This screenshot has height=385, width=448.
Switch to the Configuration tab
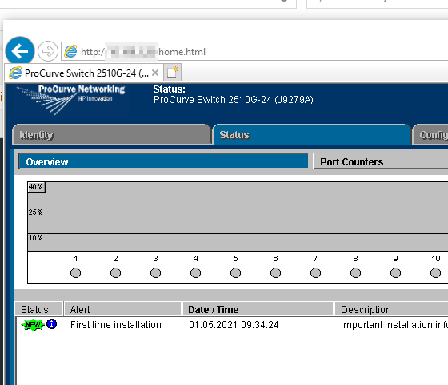click(x=430, y=135)
